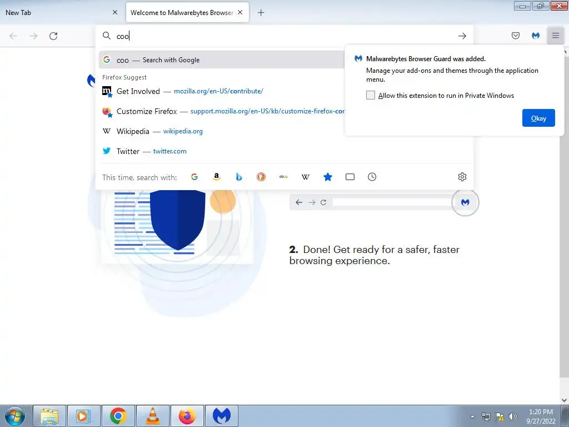
Task: Open the Firefox application menu (hamburger)
Action: [556, 36]
